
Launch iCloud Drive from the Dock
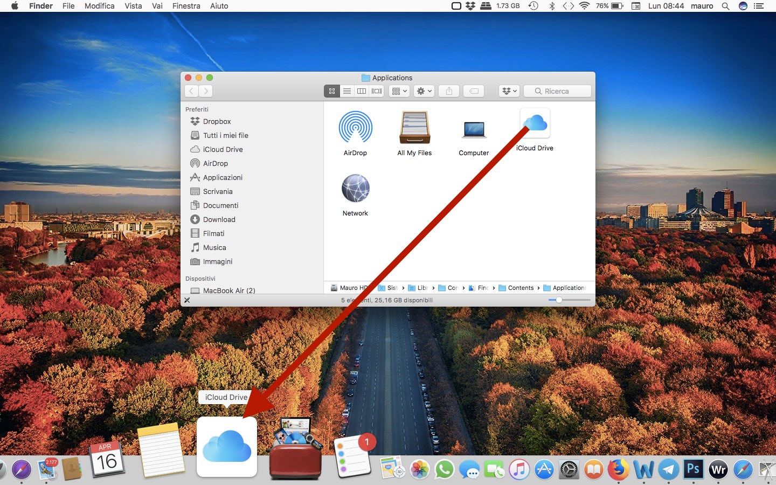pos(227,447)
